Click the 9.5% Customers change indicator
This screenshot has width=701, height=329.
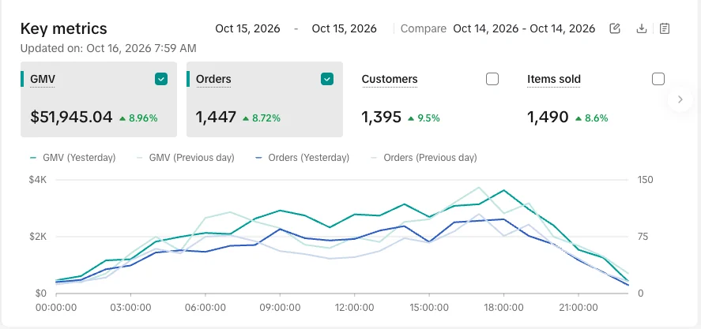pos(424,118)
